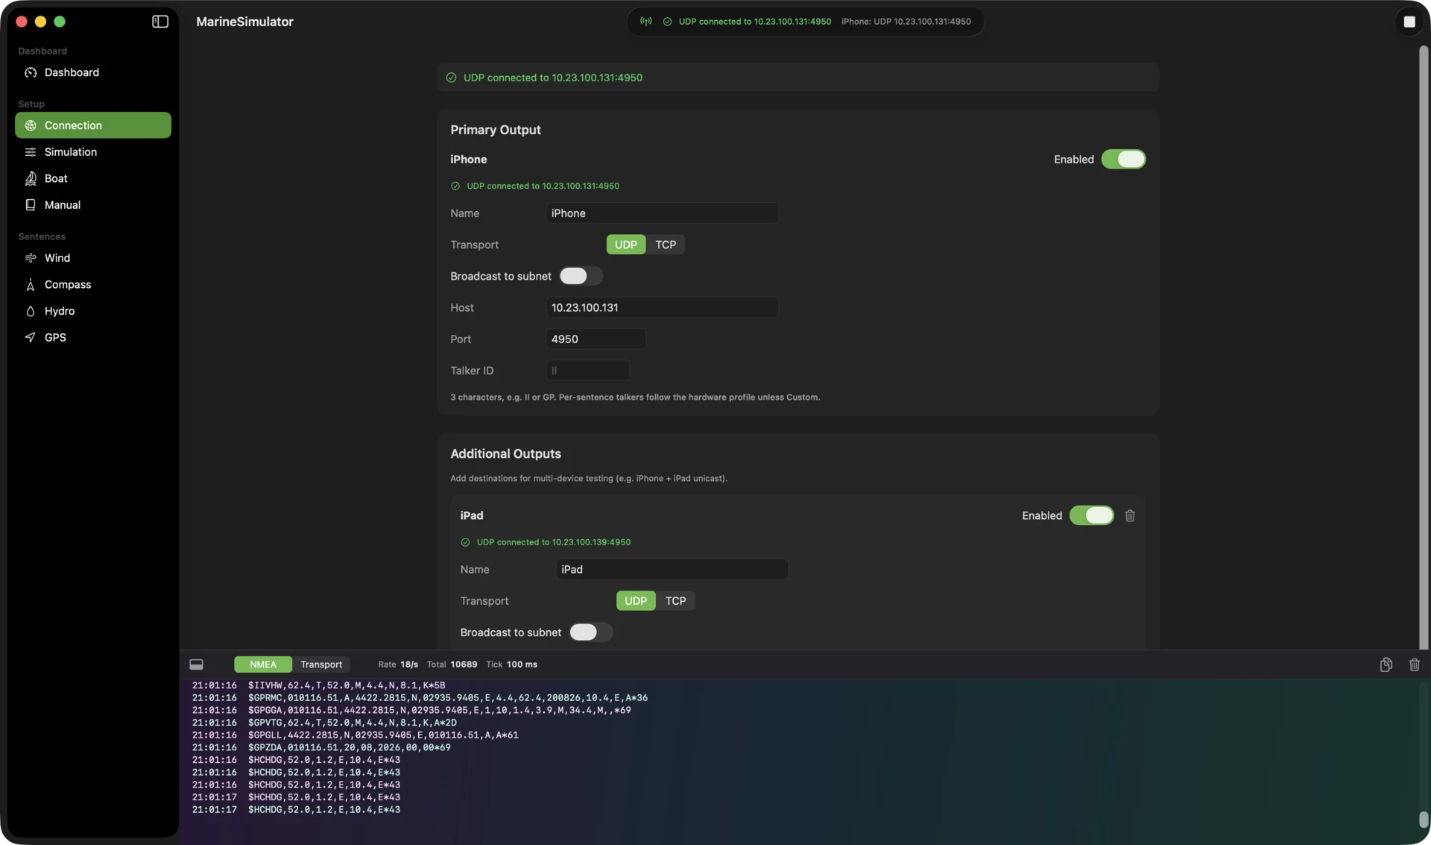Click the iPhone Host input field
This screenshot has height=845, width=1431.
[x=662, y=308]
